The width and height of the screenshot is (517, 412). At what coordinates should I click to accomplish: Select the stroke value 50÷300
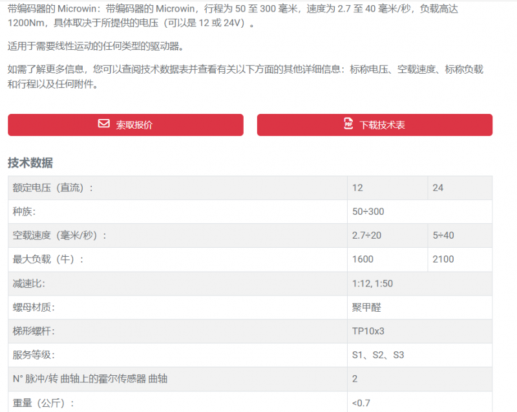368,211
